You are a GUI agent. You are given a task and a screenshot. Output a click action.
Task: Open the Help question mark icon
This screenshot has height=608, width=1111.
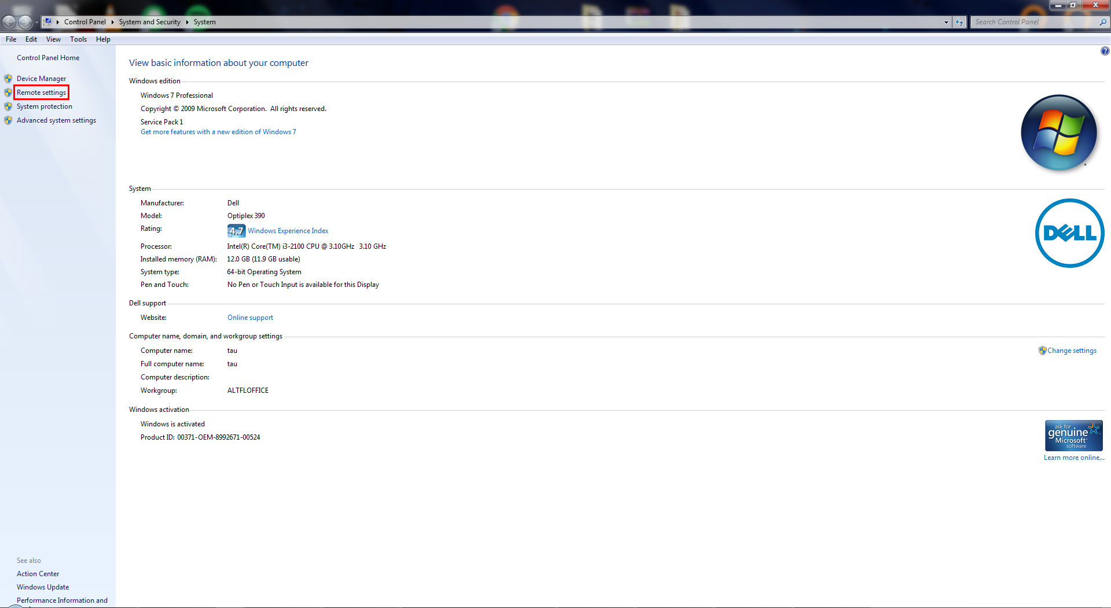(1105, 51)
